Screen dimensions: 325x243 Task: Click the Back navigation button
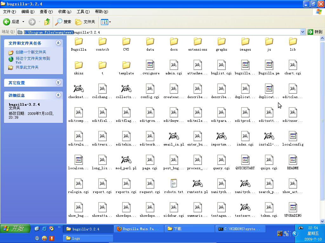pos(11,22)
